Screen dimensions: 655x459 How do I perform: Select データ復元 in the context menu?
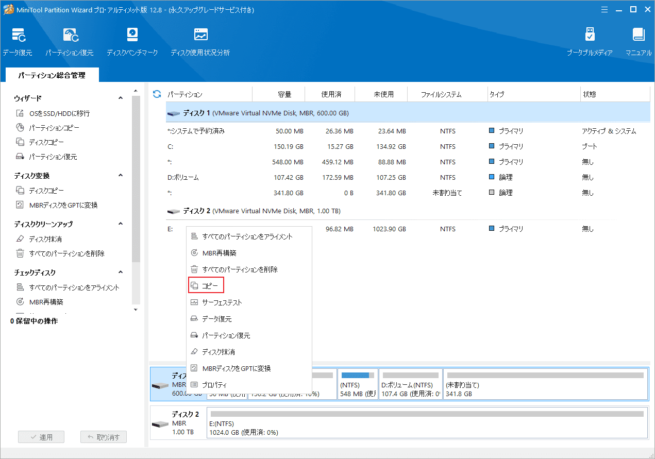tap(249, 319)
